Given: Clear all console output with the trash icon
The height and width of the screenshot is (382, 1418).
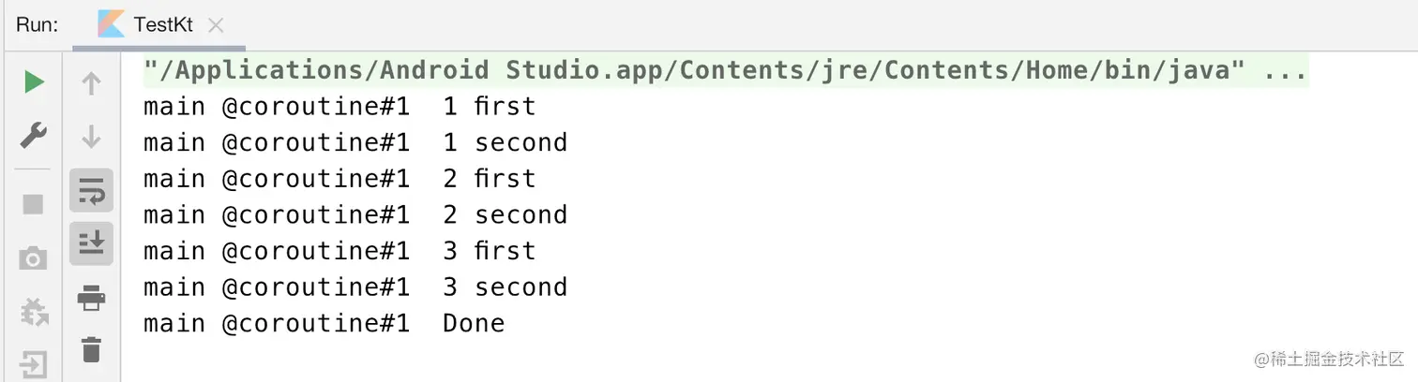Looking at the screenshot, I should point(91,350).
